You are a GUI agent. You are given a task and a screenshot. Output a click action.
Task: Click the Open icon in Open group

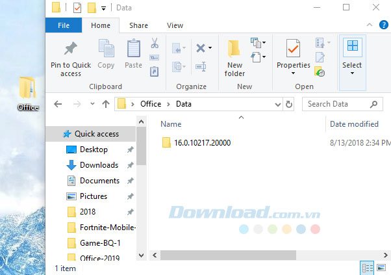pyautogui.click(x=320, y=43)
